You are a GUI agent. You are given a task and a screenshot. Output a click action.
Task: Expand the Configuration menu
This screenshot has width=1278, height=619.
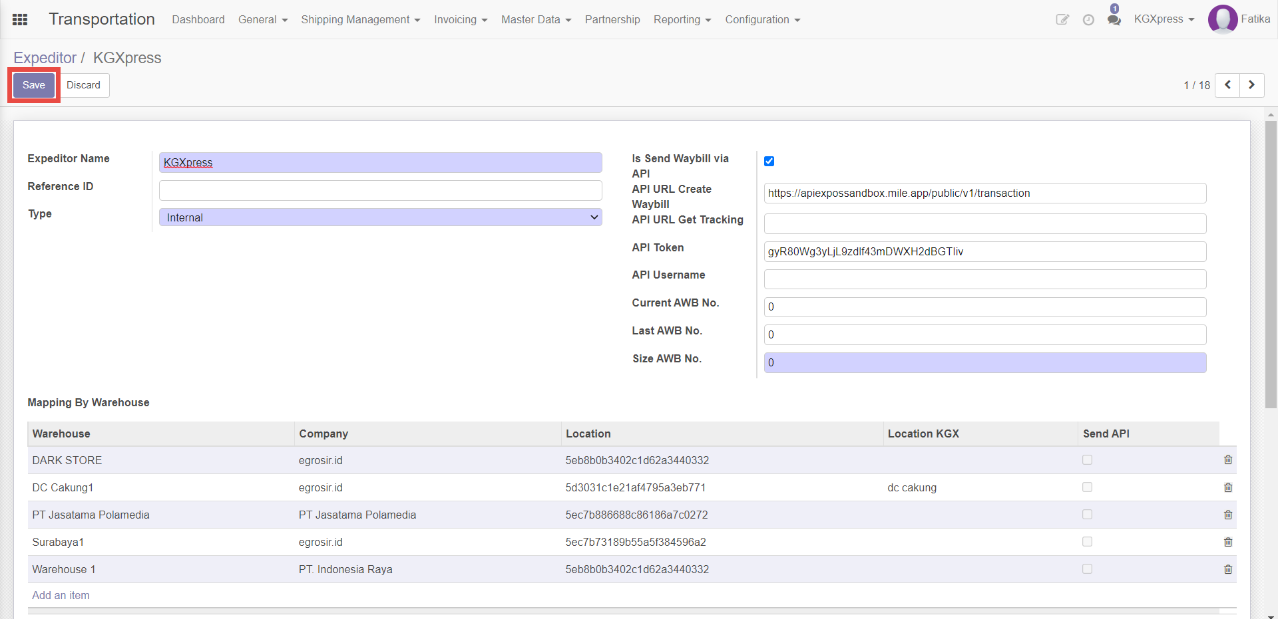pyautogui.click(x=763, y=19)
